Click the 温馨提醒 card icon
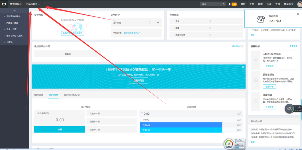Screen dimensions: 302x150 coord(256,100)
